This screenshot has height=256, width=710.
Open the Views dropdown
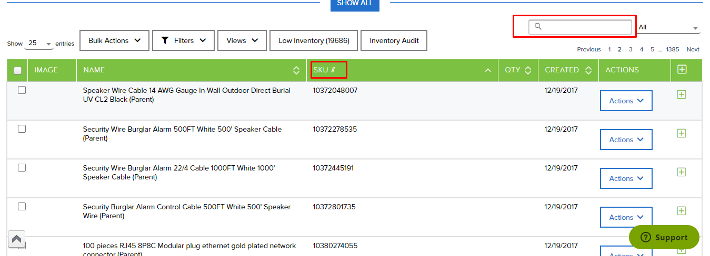pos(242,40)
